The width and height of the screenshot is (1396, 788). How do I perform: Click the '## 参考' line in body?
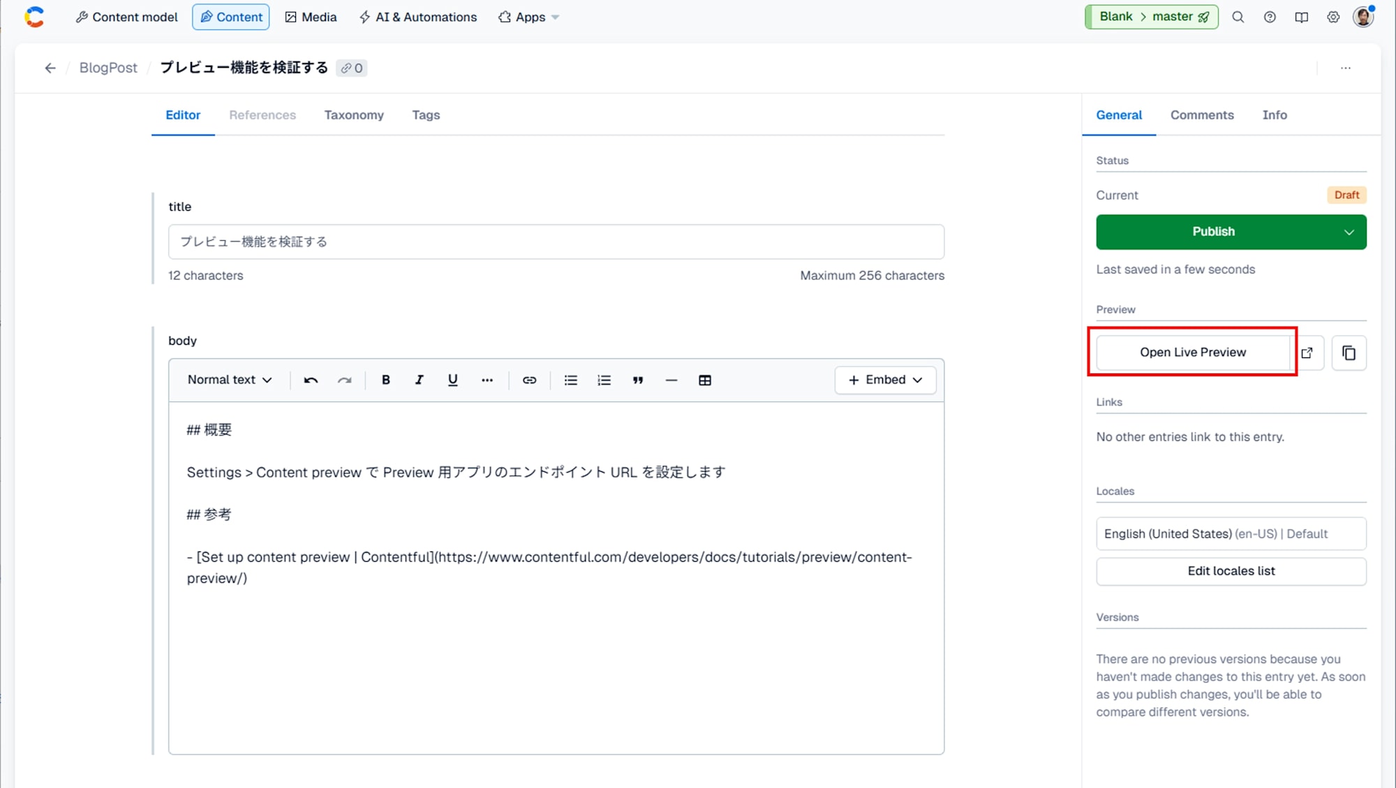coord(209,514)
